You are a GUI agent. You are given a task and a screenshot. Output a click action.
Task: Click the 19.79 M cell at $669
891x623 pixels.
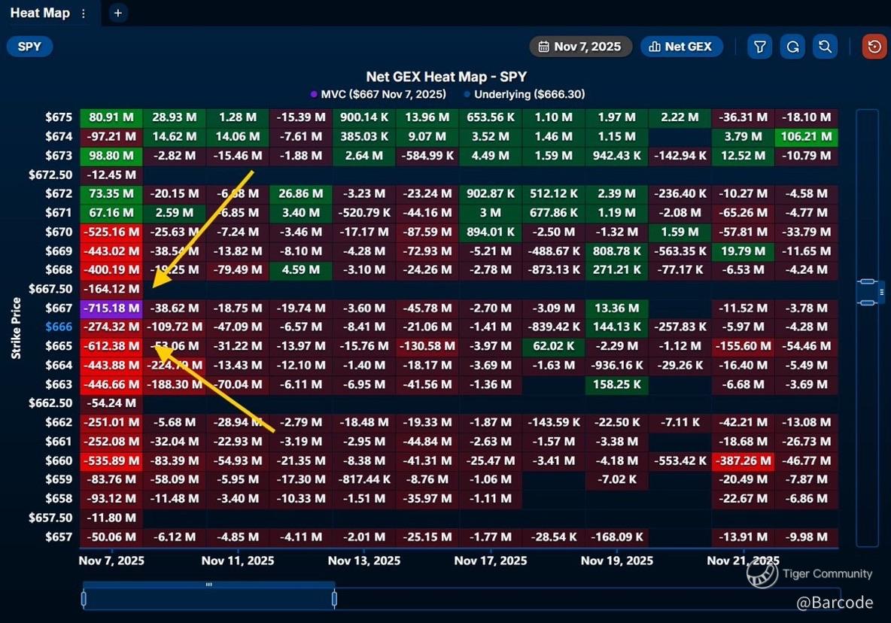(x=743, y=251)
